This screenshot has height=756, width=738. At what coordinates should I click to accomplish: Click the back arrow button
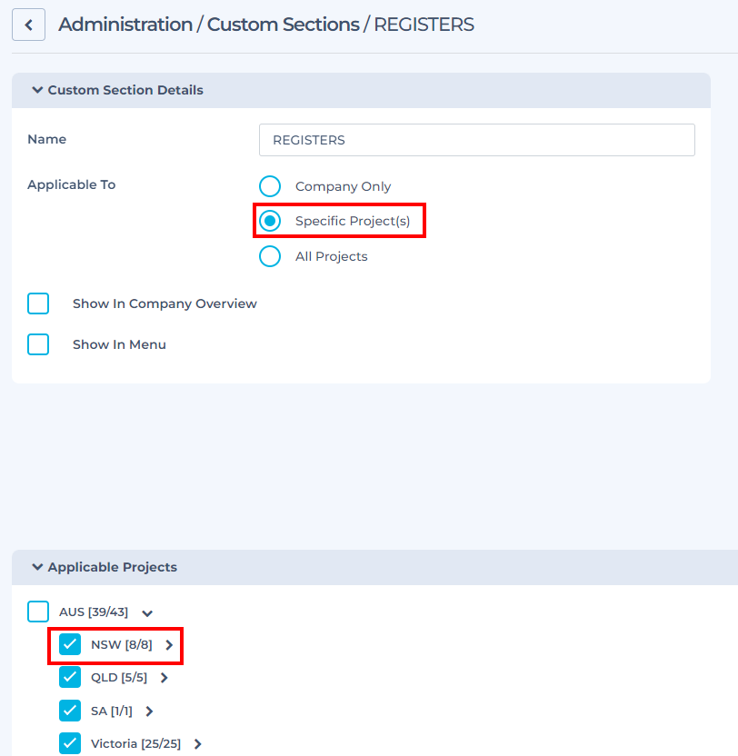(28, 25)
